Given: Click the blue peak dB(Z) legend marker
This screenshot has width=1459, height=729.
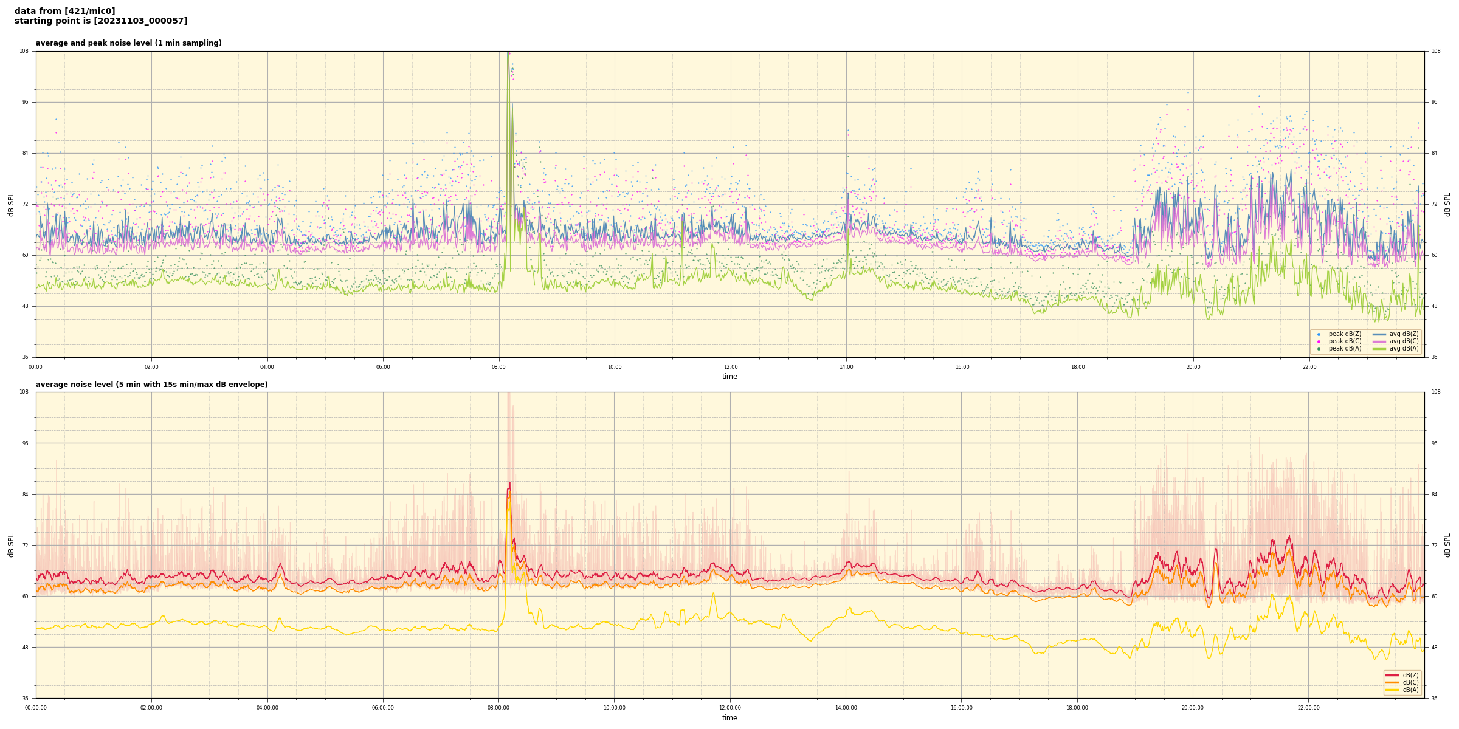Looking at the screenshot, I should pyautogui.click(x=1319, y=334).
